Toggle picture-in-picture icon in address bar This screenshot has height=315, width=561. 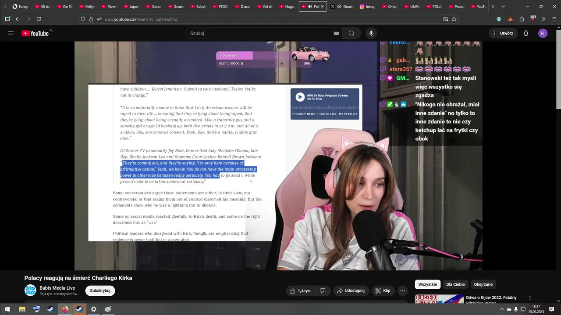[446, 19]
